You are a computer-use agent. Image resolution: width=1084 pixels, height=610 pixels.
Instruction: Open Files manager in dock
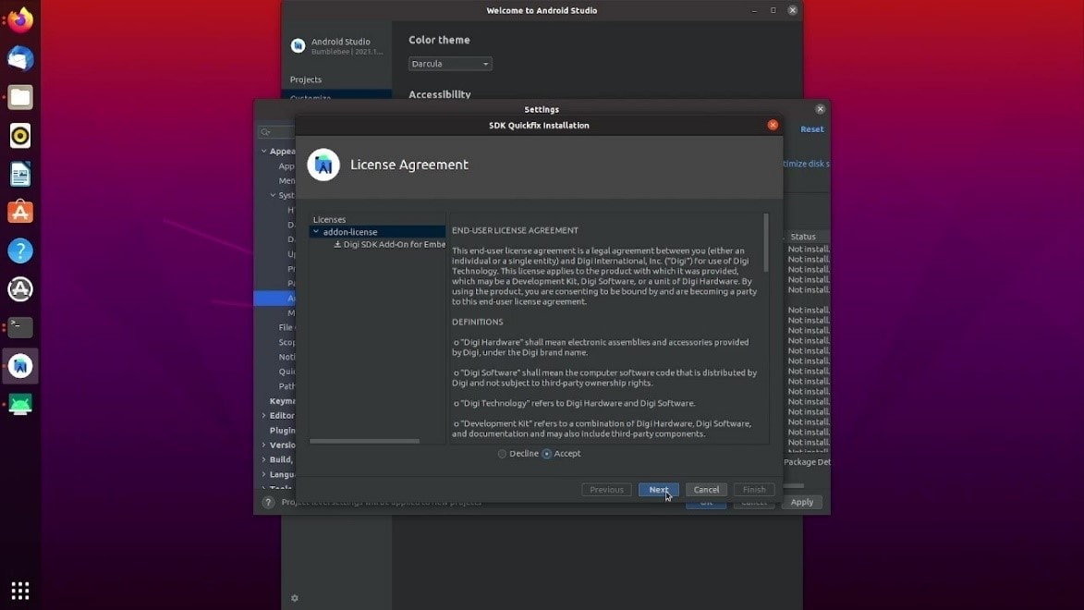(x=20, y=97)
